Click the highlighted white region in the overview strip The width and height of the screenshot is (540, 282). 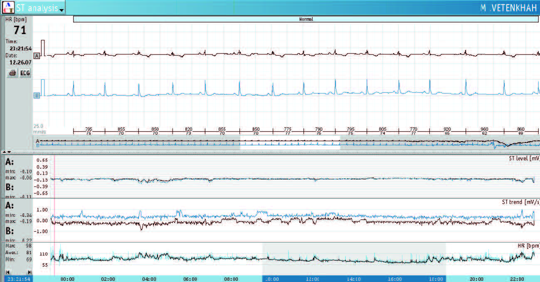(x=290, y=142)
